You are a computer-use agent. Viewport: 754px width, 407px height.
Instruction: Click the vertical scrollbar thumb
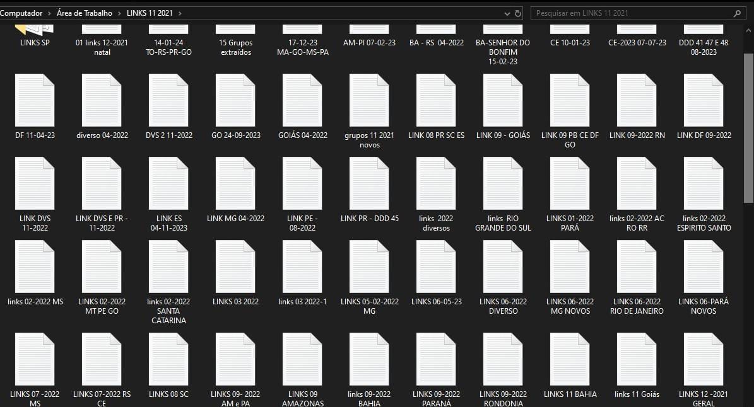748,126
